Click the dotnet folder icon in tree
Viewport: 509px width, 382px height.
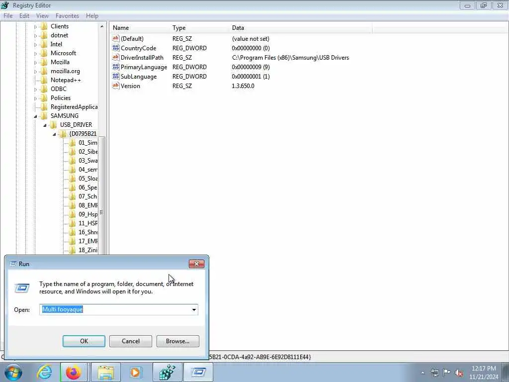click(x=44, y=35)
